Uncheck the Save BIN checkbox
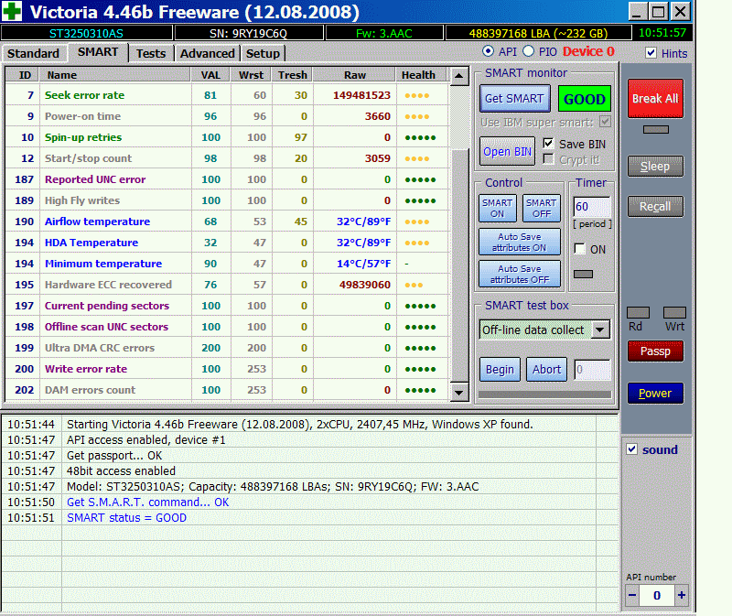Viewport: 732px width, 616px height. [549, 144]
